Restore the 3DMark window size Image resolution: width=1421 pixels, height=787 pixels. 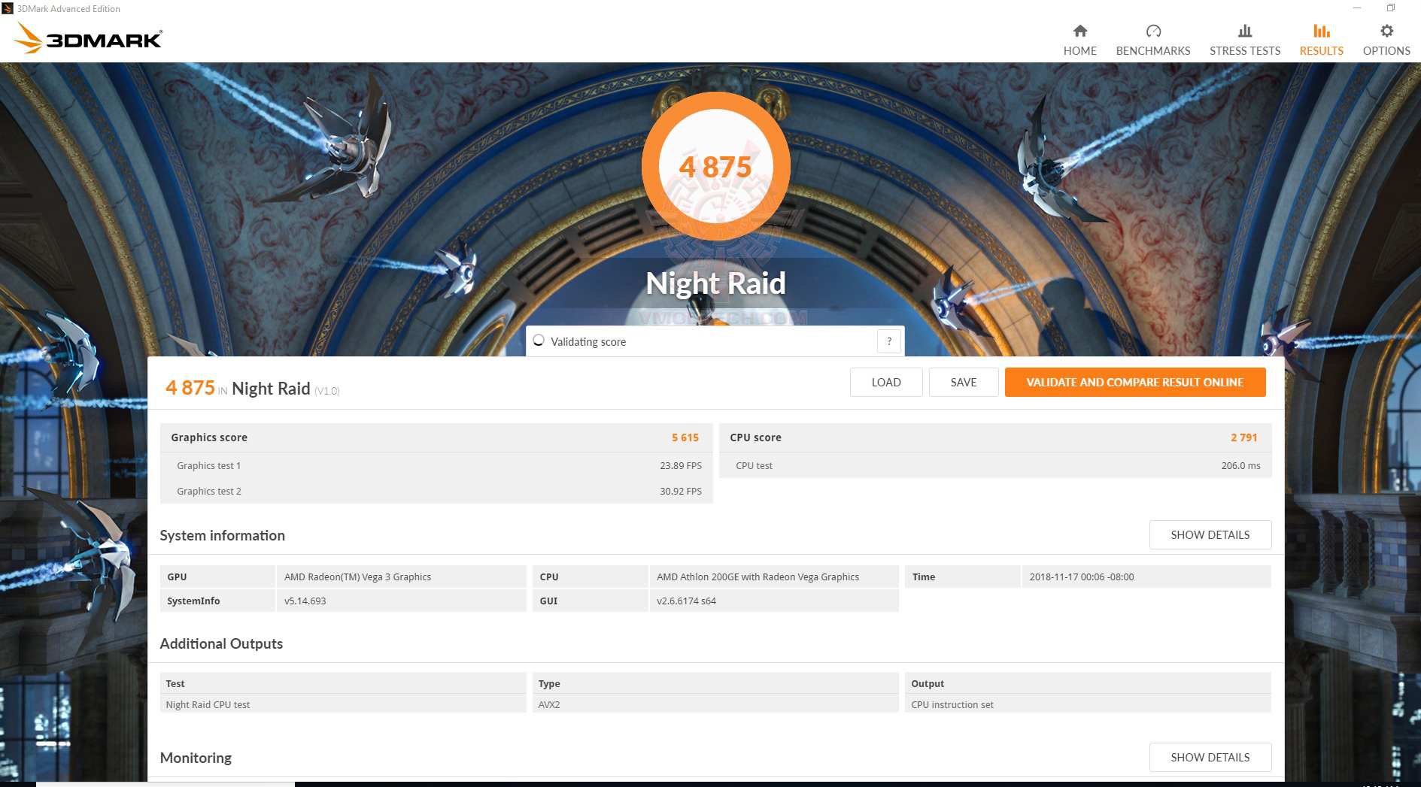click(x=1391, y=8)
